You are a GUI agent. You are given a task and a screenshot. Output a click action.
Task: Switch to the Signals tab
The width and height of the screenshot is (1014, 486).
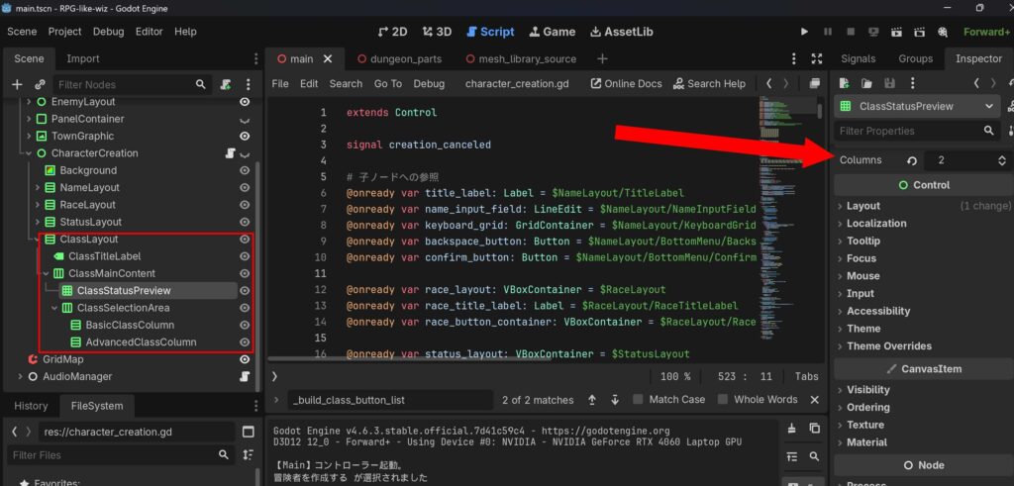pyautogui.click(x=858, y=58)
